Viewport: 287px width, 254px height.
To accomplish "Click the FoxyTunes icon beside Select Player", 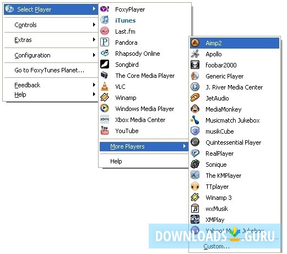I will (x=9, y=9).
